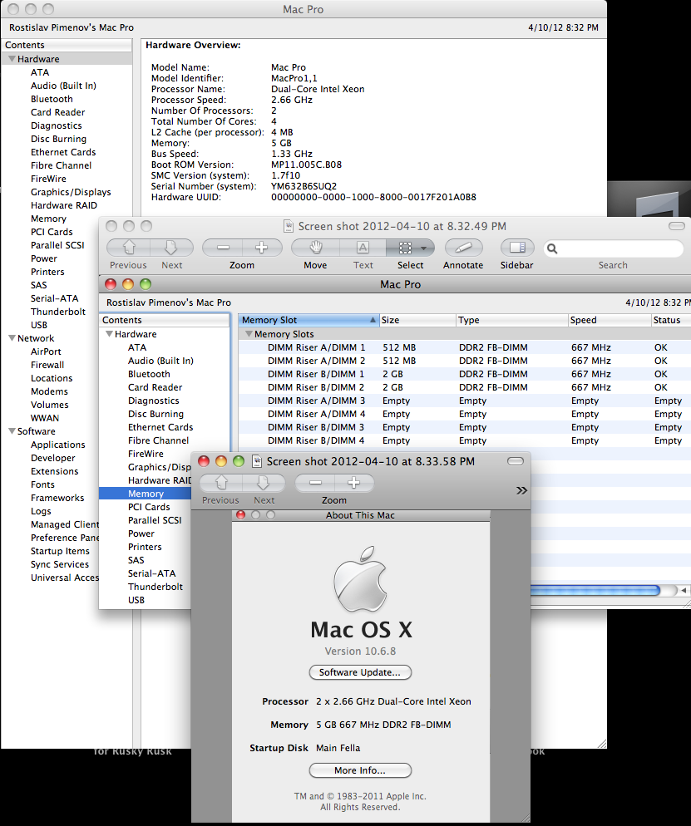Viewport: 691px width, 826px height.
Task: Select Startup Items under Software
Action: click(x=60, y=551)
